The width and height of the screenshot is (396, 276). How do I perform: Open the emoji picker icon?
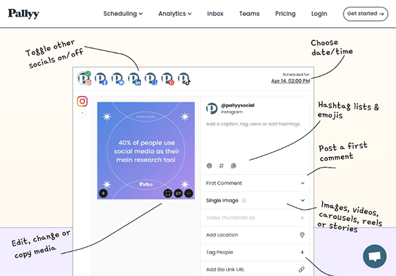tap(209, 166)
